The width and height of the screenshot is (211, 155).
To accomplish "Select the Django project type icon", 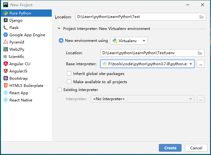I will coord(6,20).
